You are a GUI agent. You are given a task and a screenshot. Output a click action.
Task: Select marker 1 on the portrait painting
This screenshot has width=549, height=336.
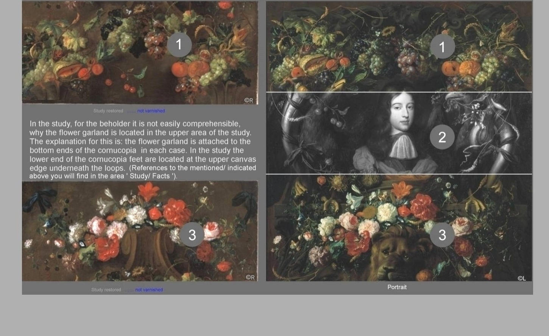click(442, 47)
